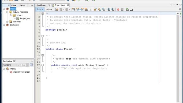The image size is (183, 103).
Task: Select Proje1 class in Navigator
Action: (13, 69)
